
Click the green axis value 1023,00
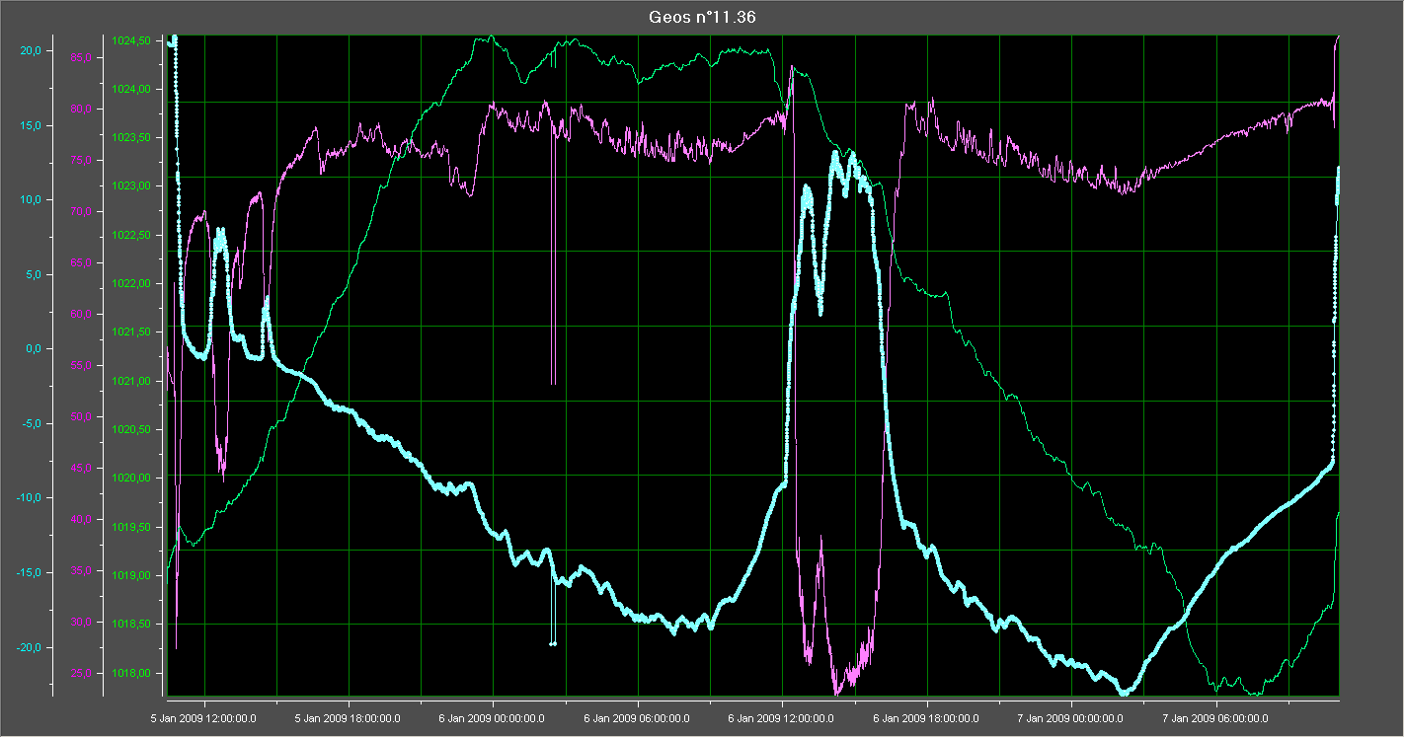click(131, 186)
